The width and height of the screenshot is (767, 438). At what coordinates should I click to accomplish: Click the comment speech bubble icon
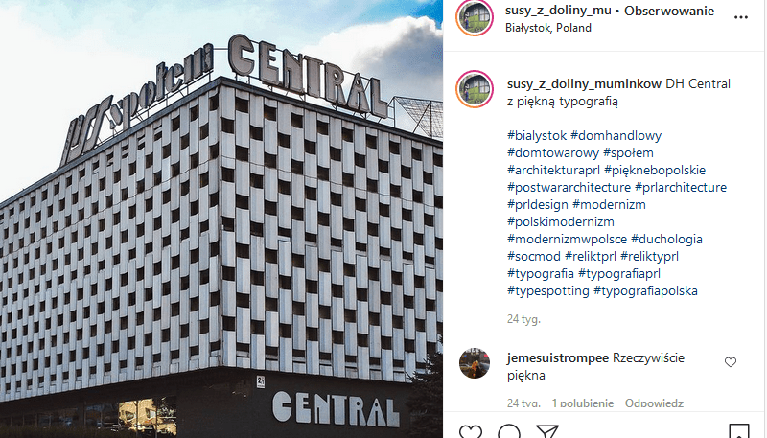pos(509,431)
